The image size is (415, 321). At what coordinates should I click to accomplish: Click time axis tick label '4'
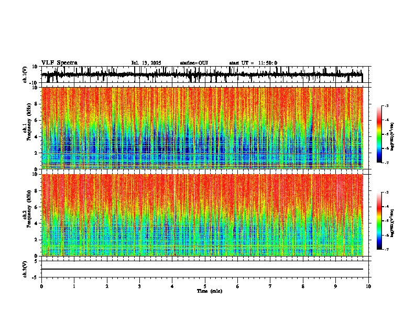tap(172, 286)
